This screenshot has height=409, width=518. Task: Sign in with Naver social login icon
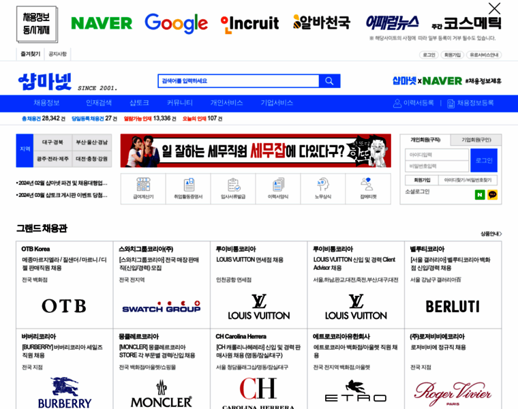coord(480,195)
